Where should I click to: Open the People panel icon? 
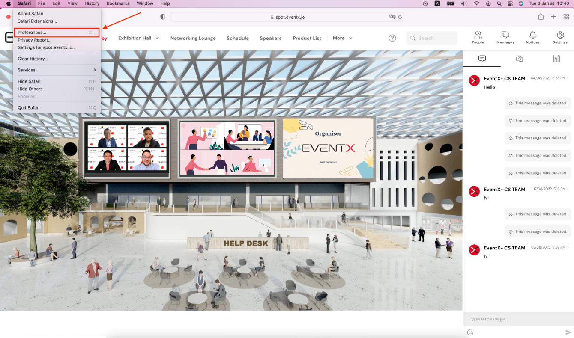[478, 37]
